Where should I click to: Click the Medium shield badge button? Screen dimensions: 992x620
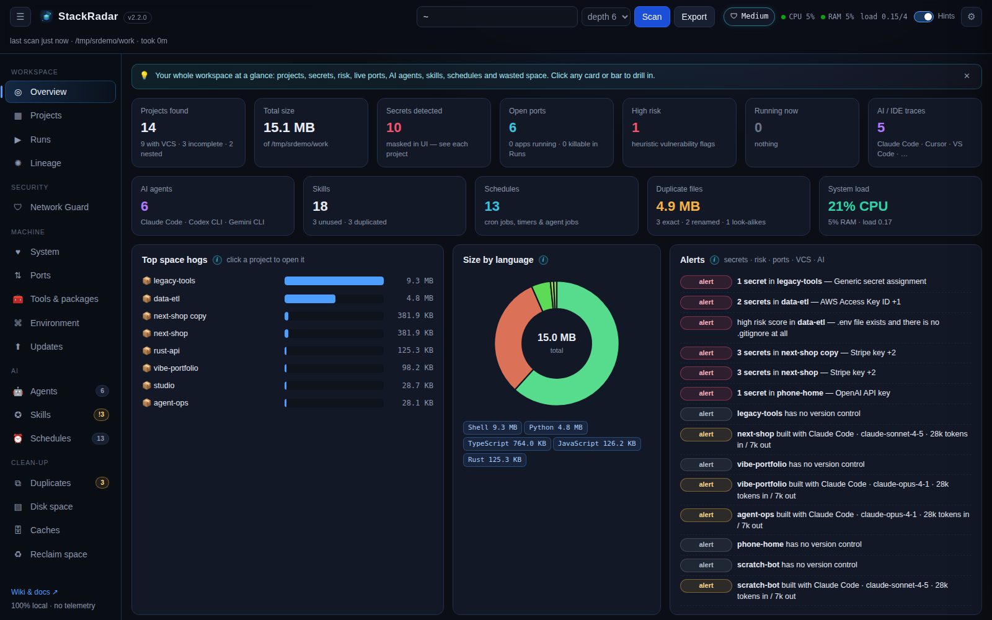[x=749, y=17]
